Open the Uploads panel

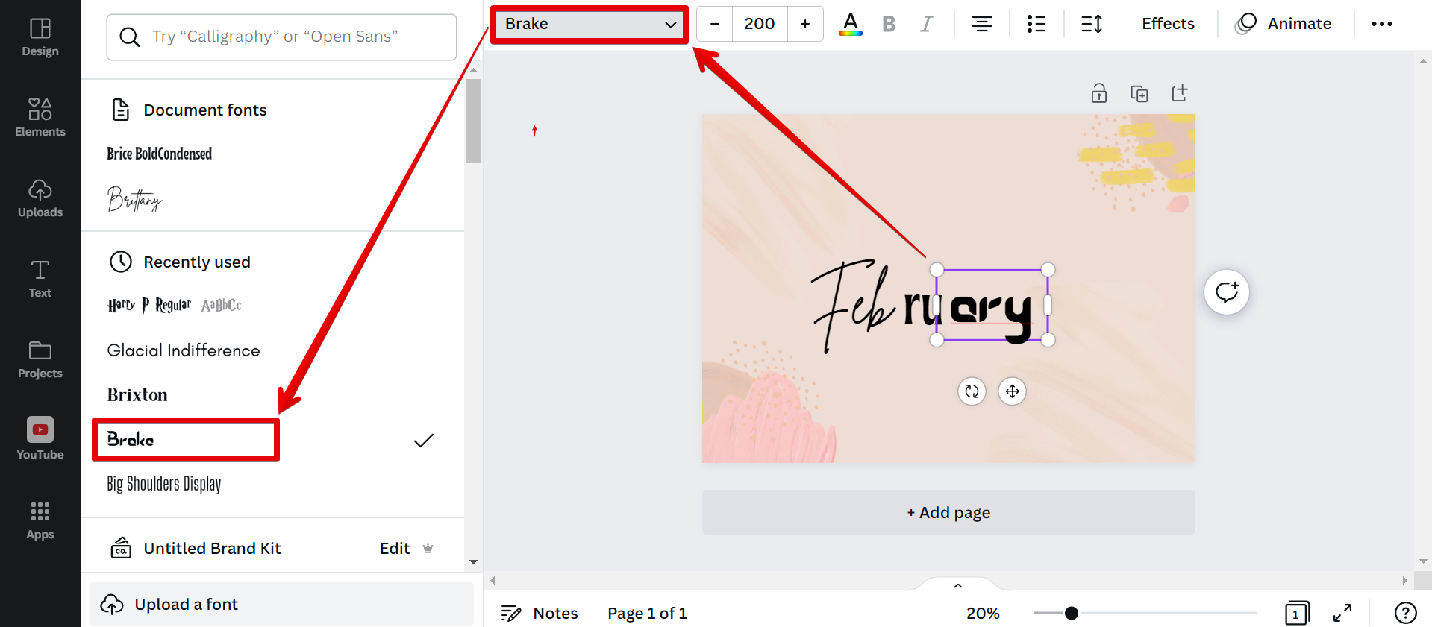tap(40, 198)
